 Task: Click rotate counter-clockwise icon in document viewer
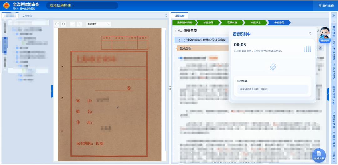tap(64, 24)
